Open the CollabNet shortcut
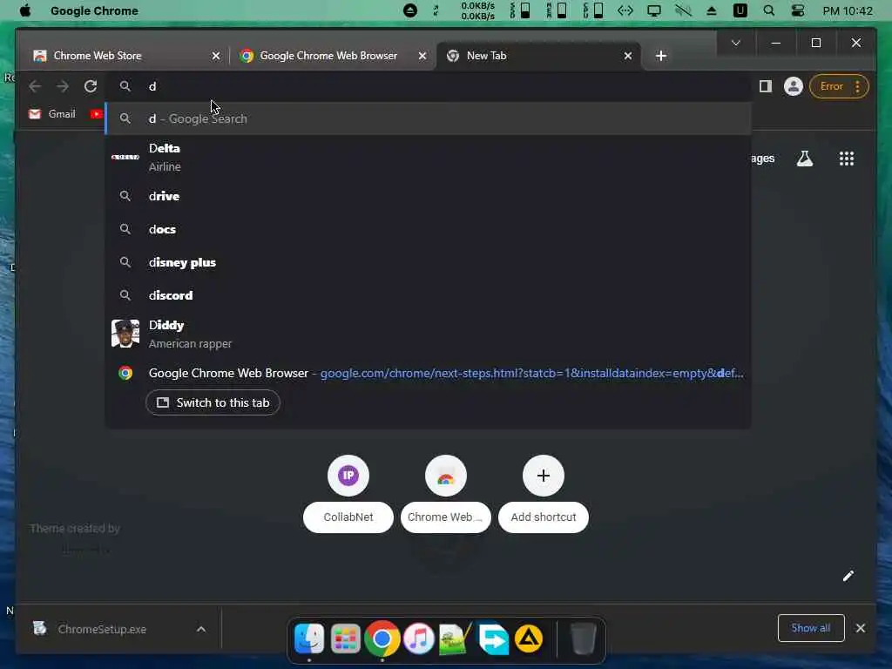892x669 pixels. coord(348,494)
